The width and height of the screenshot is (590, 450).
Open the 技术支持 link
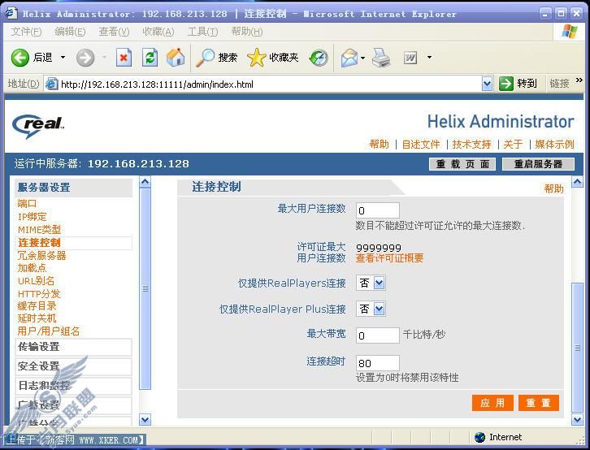[x=471, y=145]
